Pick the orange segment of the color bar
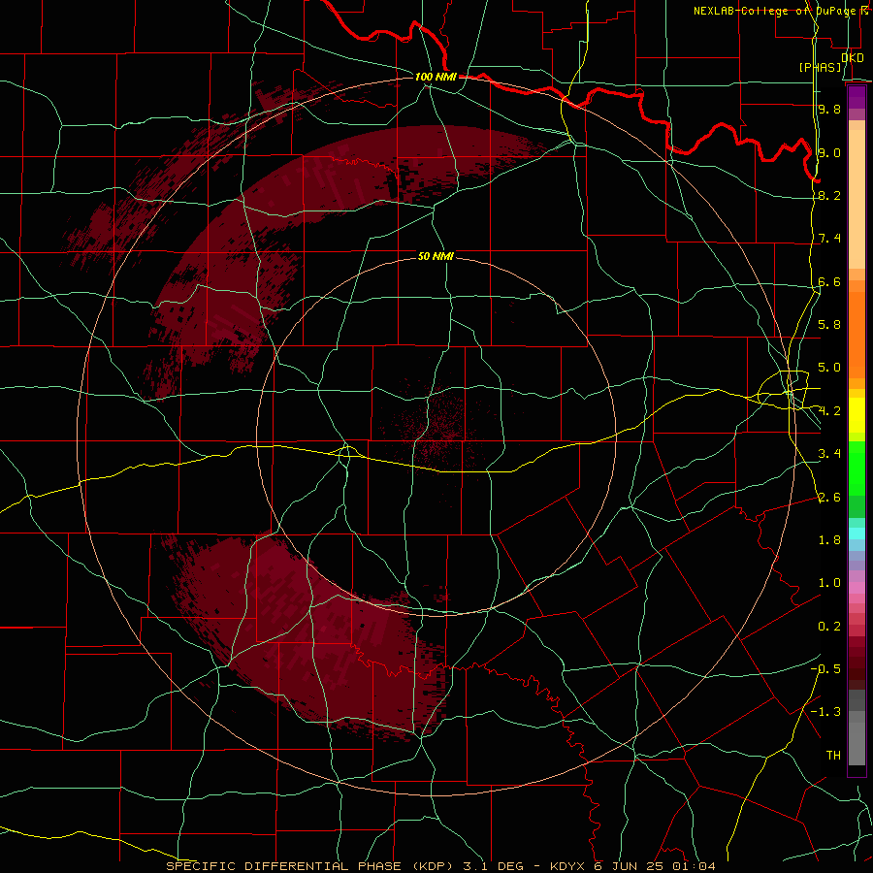This screenshot has height=873, width=873. coord(857,334)
